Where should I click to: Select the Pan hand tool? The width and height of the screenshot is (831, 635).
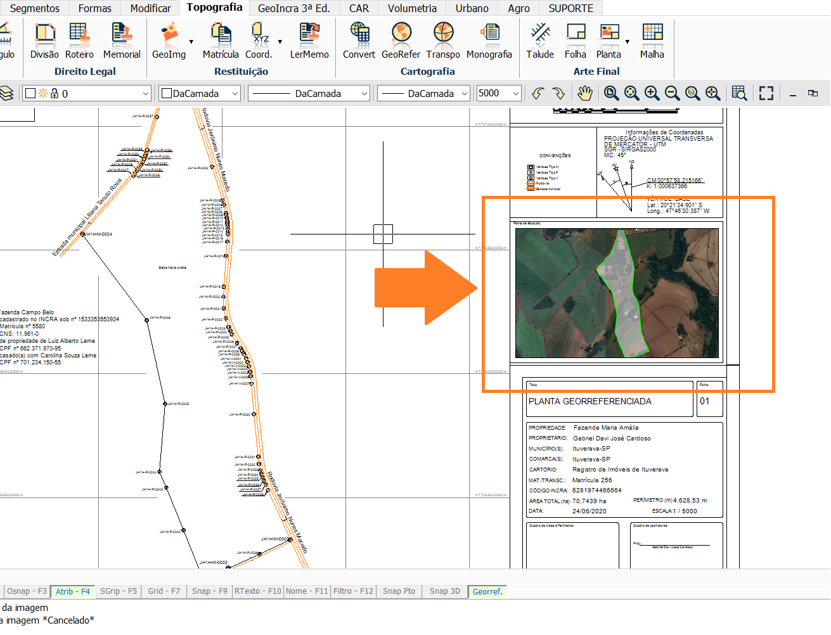pyautogui.click(x=584, y=93)
